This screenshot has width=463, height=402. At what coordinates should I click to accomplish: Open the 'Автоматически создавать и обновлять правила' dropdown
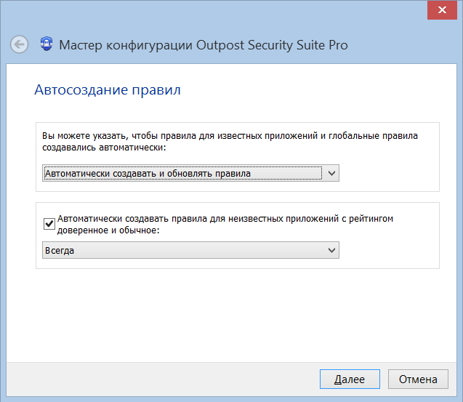coord(182,174)
